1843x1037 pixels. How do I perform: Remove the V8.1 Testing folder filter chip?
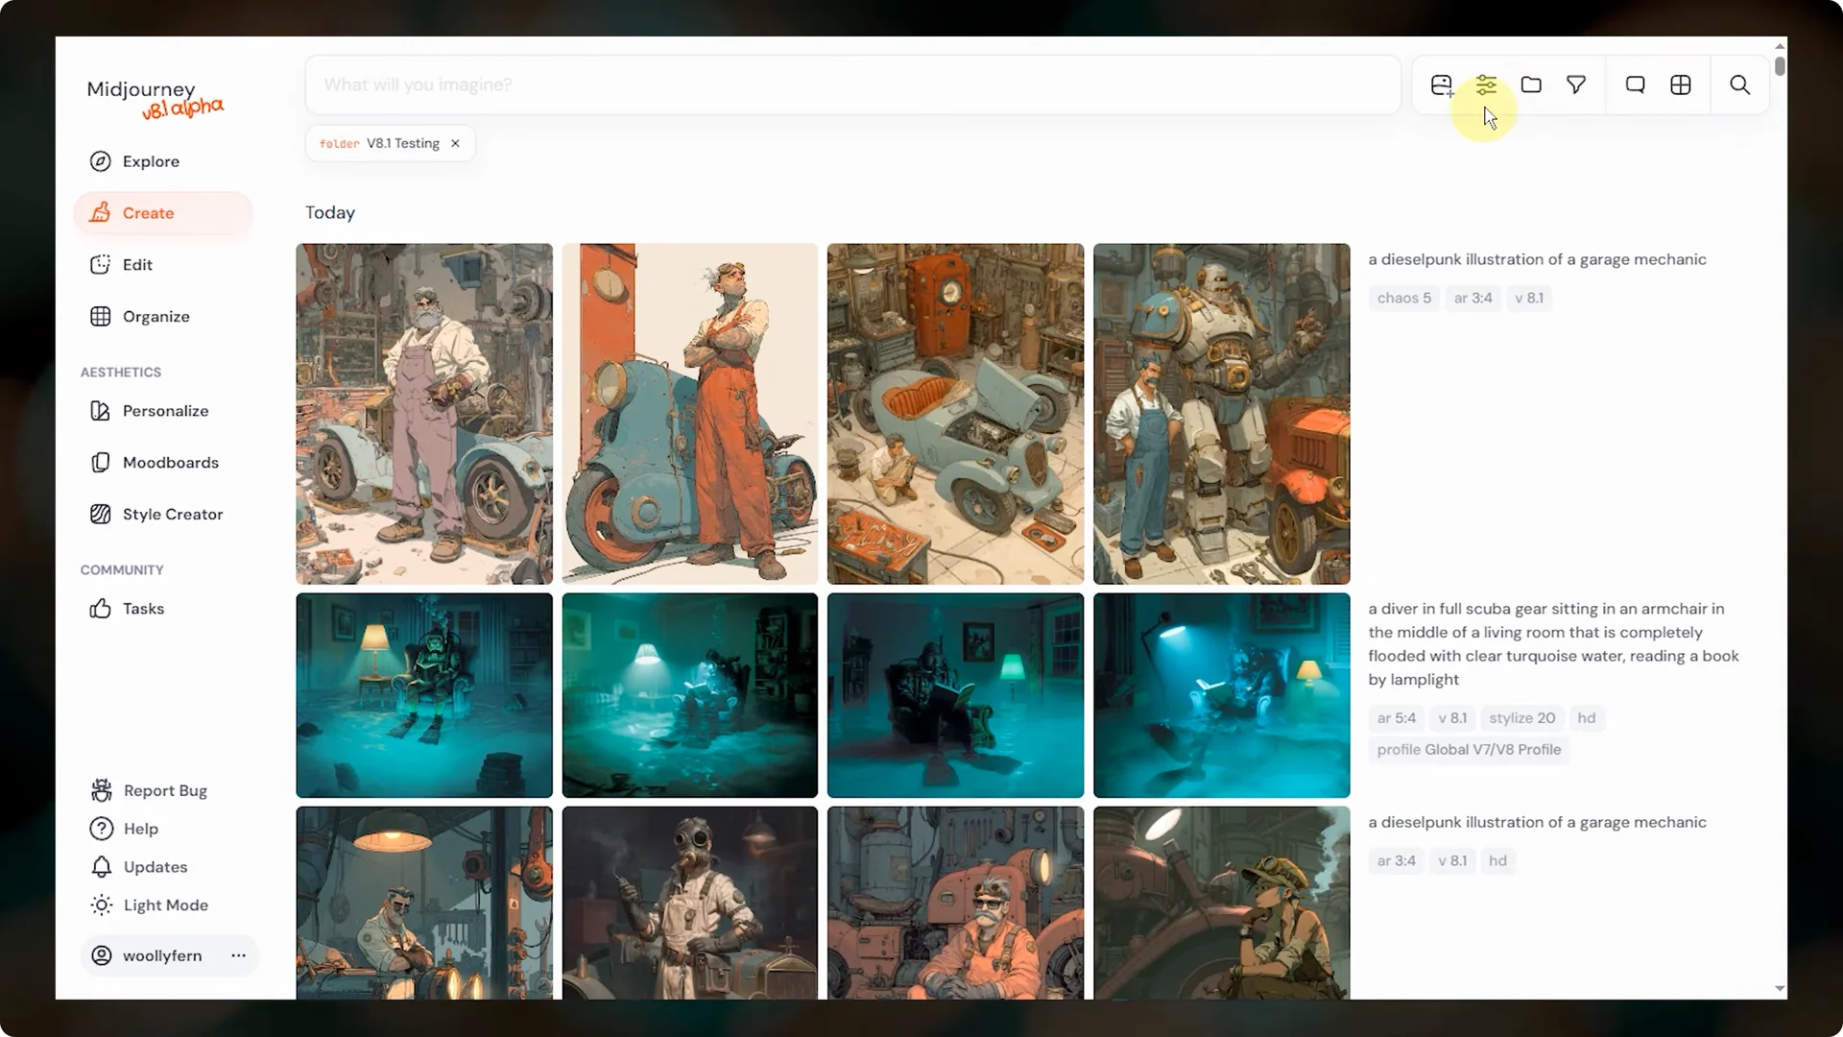click(455, 143)
